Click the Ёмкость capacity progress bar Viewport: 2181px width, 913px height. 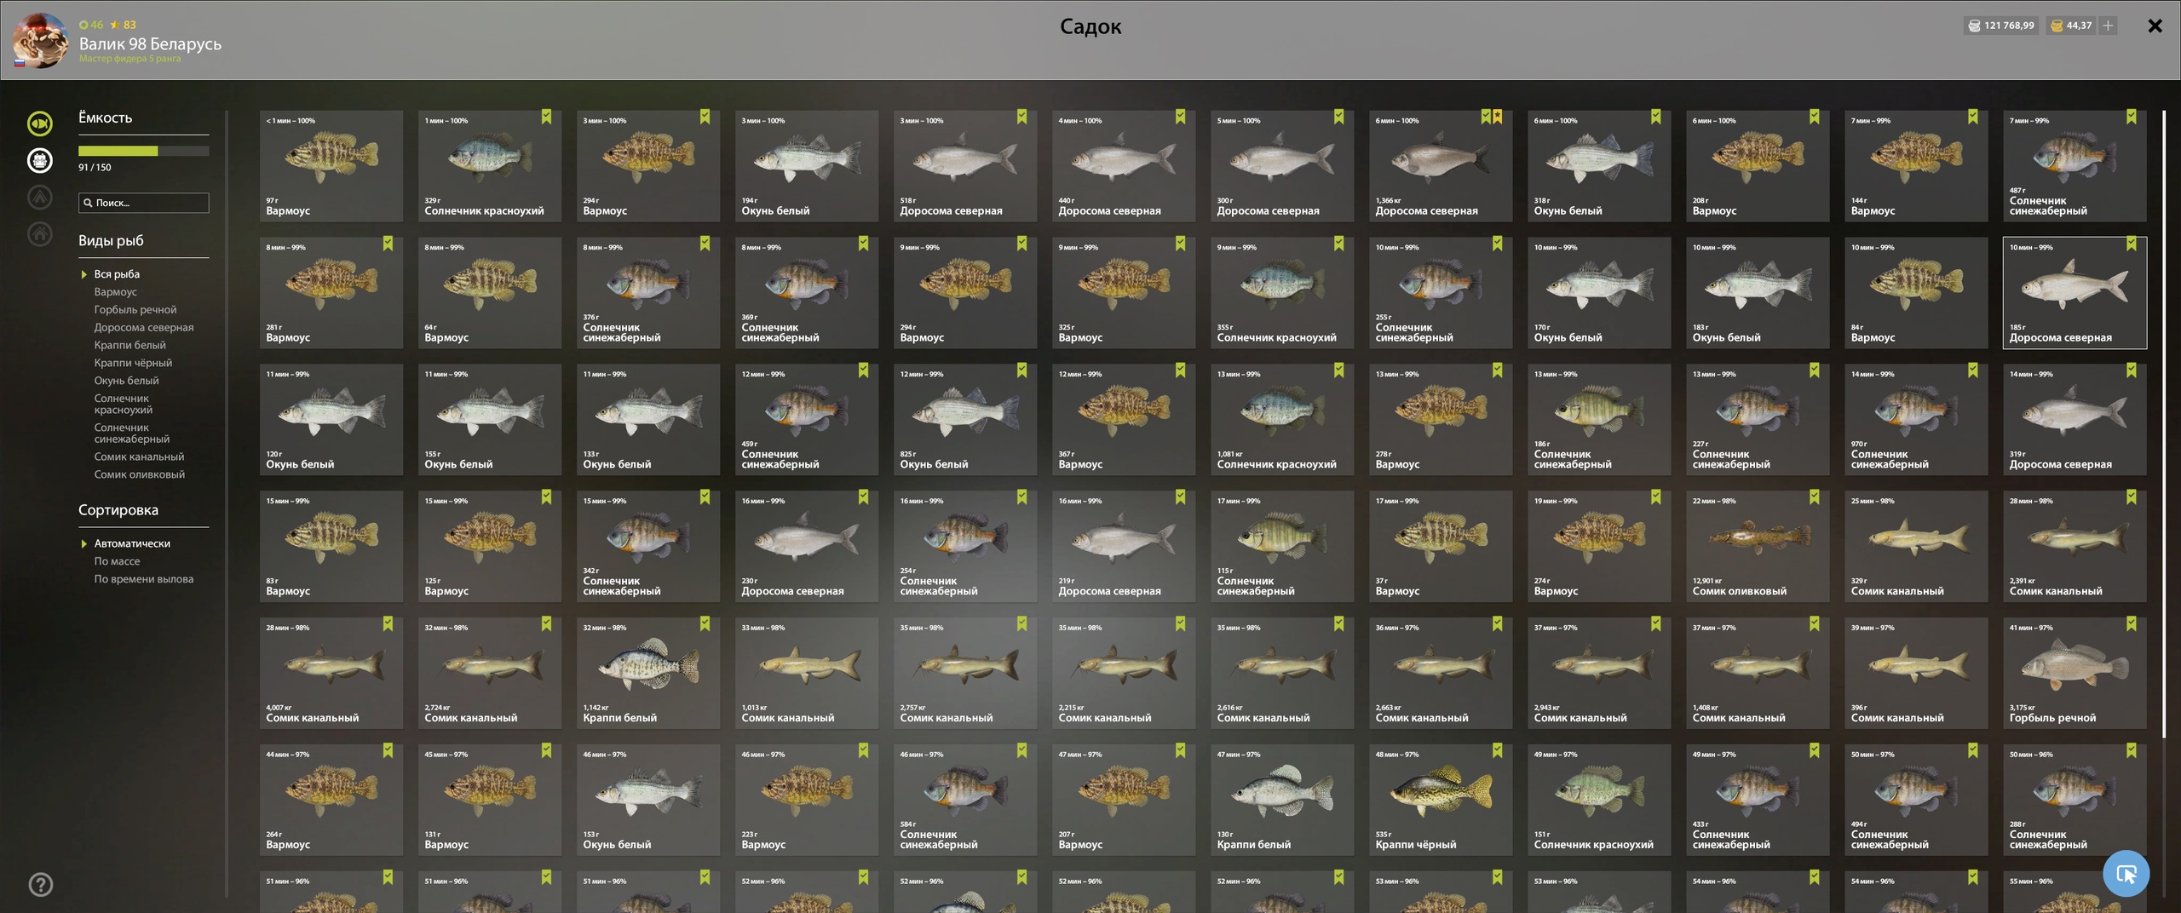click(143, 151)
